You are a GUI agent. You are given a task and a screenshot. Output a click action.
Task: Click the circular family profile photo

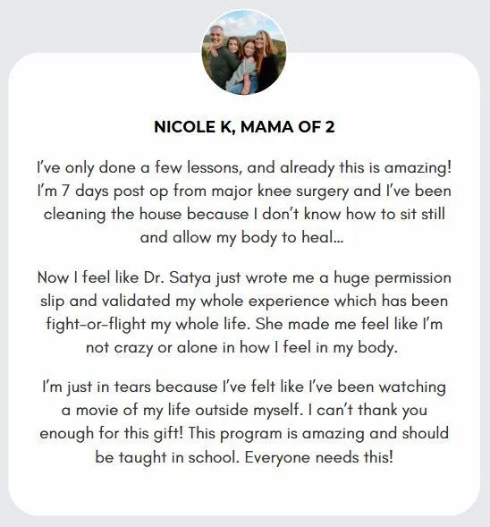coord(244,52)
